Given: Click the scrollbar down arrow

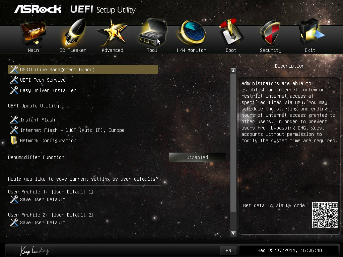Looking at the screenshot, I should (233, 233).
